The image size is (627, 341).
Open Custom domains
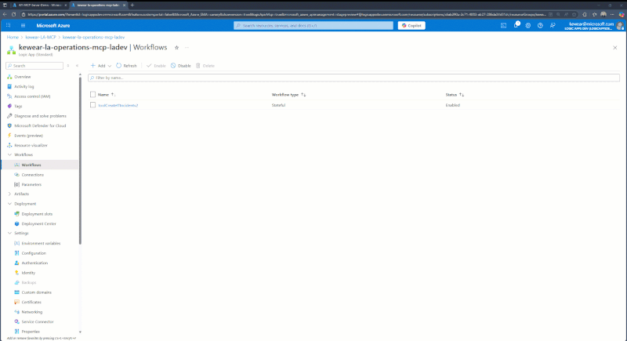pos(36,292)
